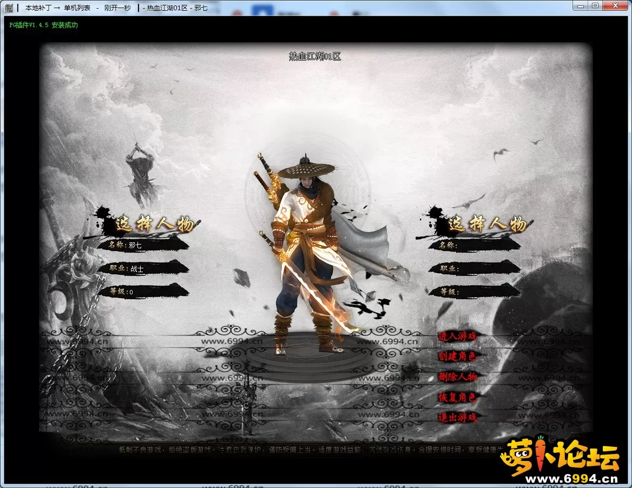Click the game icon in the title bar
The image size is (632, 488).
(9, 8)
